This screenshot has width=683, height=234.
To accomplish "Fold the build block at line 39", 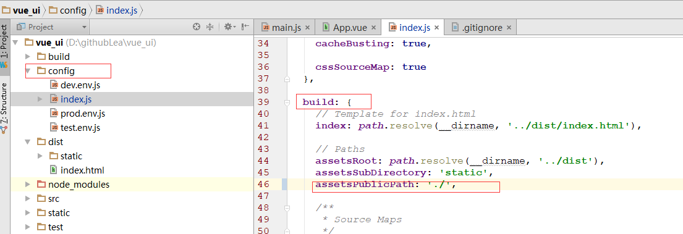I will [x=287, y=102].
